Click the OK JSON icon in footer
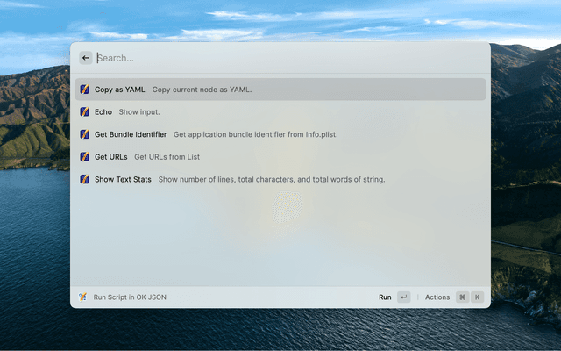The width and height of the screenshot is (561, 351). 82,297
